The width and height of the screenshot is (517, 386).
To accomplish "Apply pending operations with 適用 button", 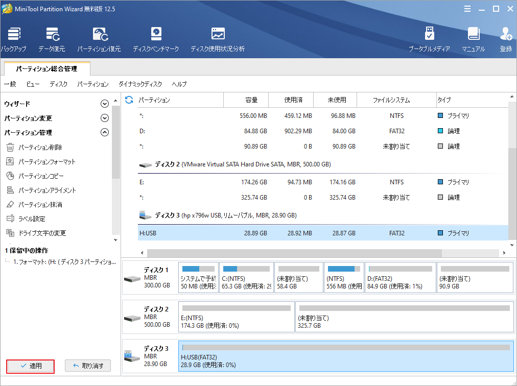I will tap(30, 366).
